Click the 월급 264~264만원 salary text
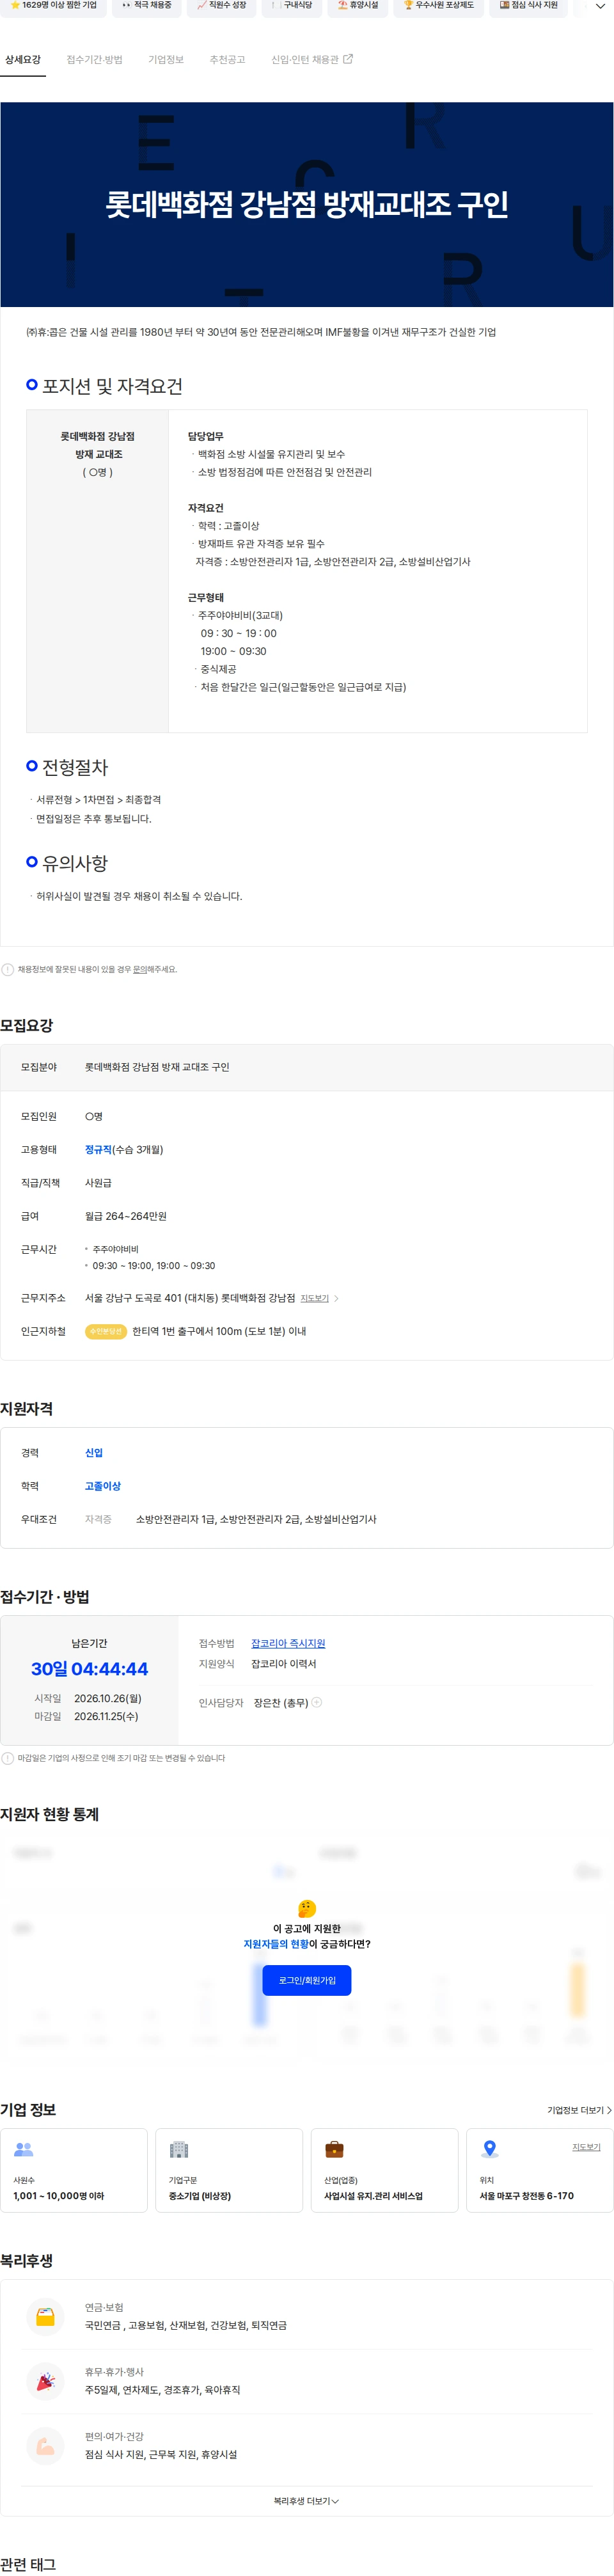The width and height of the screenshot is (614, 2576). [x=126, y=1216]
